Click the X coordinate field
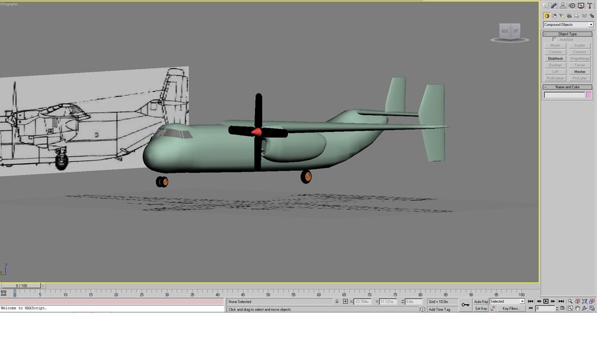This screenshot has height=337, width=600. point(362,302)
